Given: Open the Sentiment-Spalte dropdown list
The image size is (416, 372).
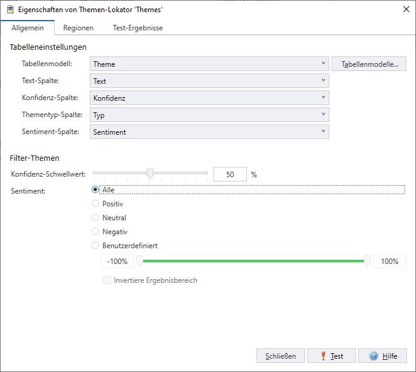Looking at the screenshot, I should 209,132.
